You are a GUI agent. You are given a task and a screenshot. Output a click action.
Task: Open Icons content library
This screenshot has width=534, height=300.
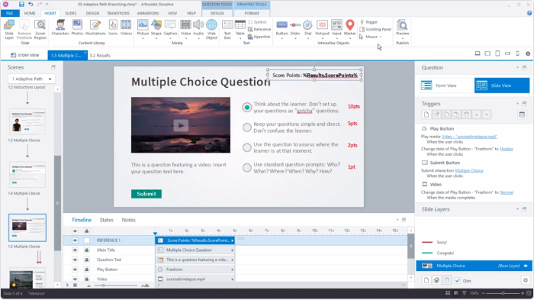(113, 27)
